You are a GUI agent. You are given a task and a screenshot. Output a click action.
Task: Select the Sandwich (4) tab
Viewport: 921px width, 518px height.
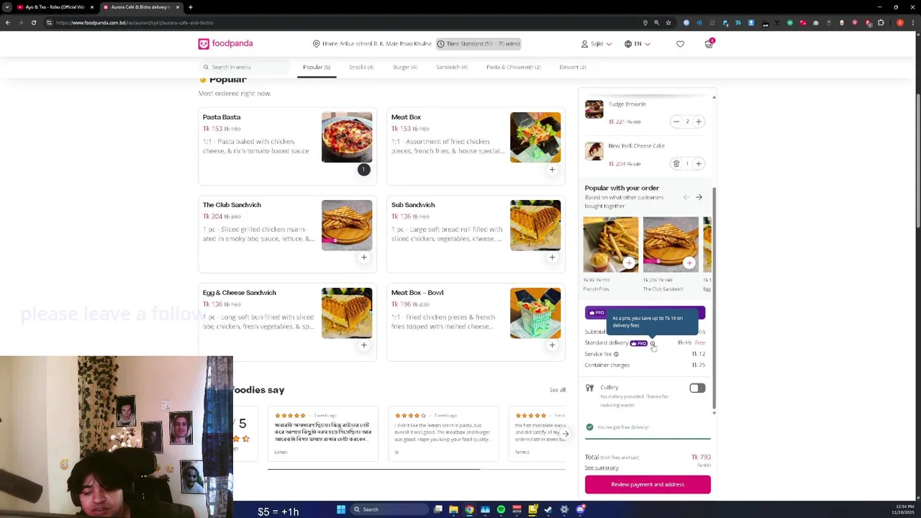tap(452, 67)
